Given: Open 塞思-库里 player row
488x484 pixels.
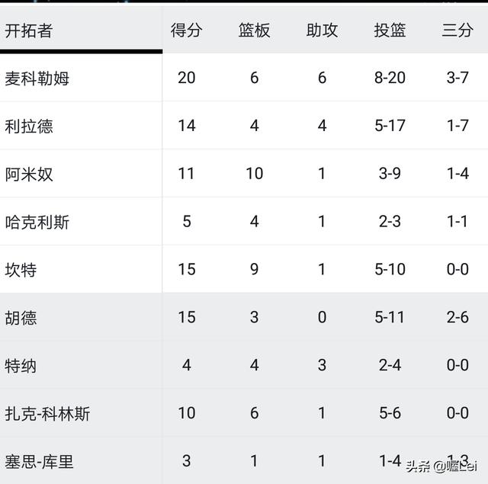Looking at the screenshot, I should [244, 460].
